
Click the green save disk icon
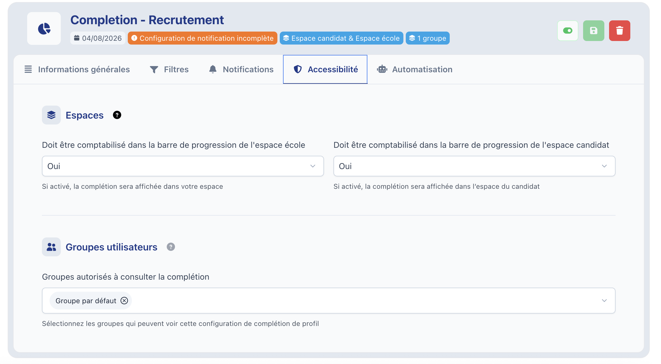(x=593, y=31)
